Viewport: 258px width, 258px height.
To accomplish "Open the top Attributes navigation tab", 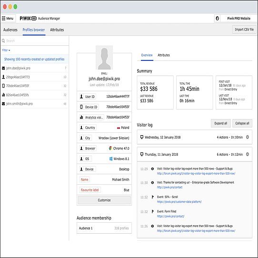I will (57, 30).
